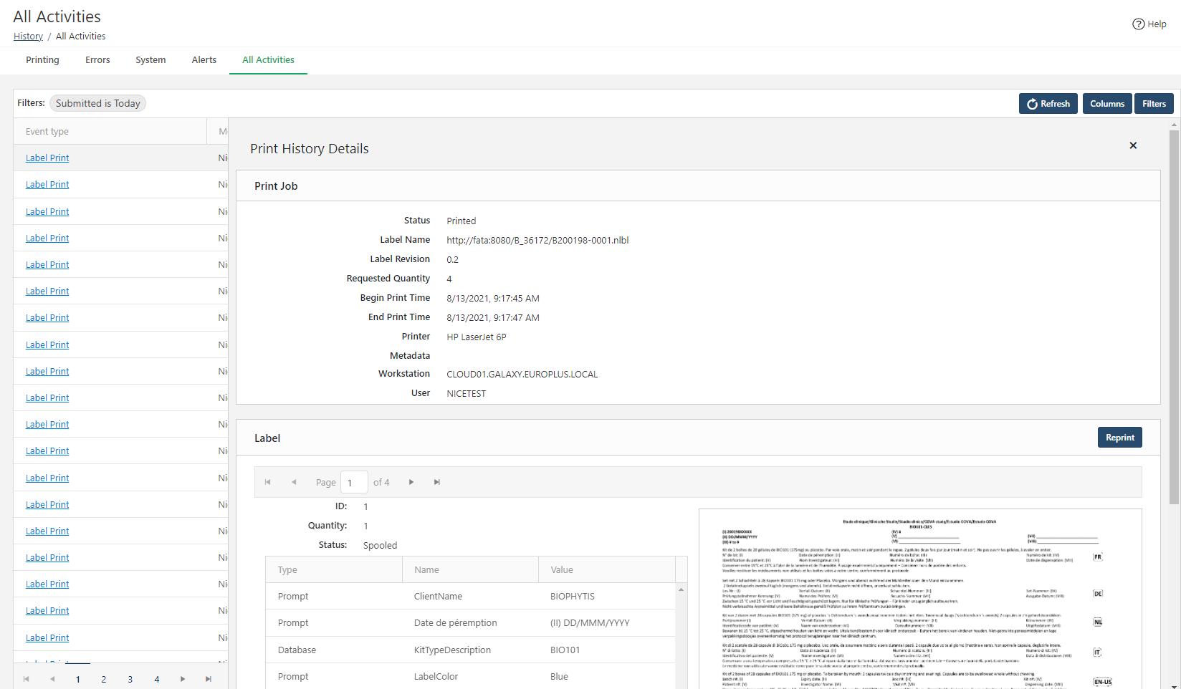This screenshot has width=1181, height=689.
Task: Open the Columns chooser
Action: [1107, 104]
